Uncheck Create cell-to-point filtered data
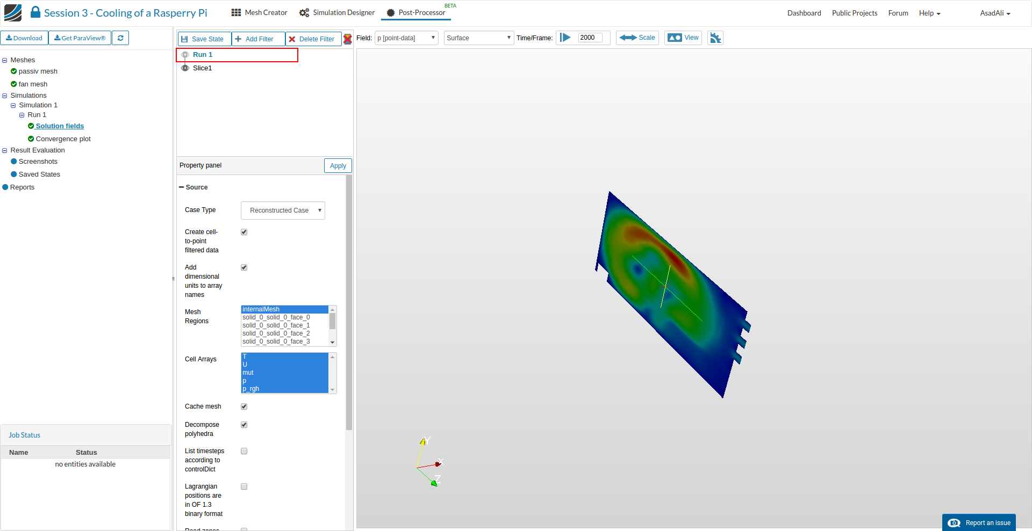The height and width of the screenshot is (531, 1032). [244, 232]
